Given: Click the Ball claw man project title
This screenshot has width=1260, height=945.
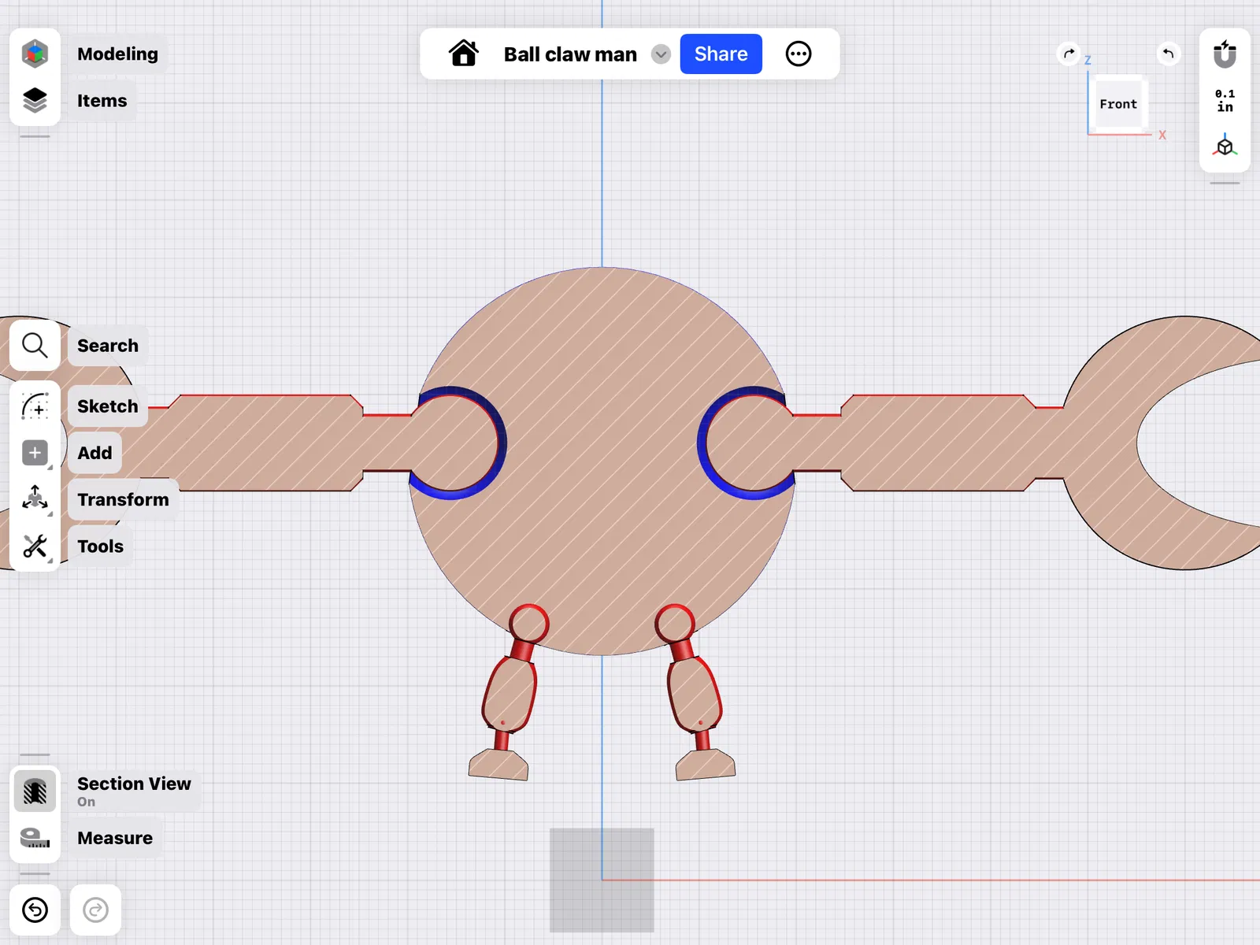Looking at the screenshot, I should coord(570,54).
